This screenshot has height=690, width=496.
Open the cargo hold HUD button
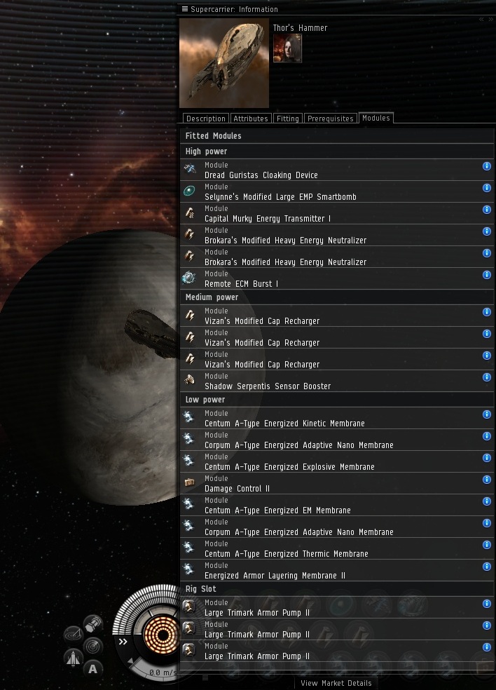(92, 623)
